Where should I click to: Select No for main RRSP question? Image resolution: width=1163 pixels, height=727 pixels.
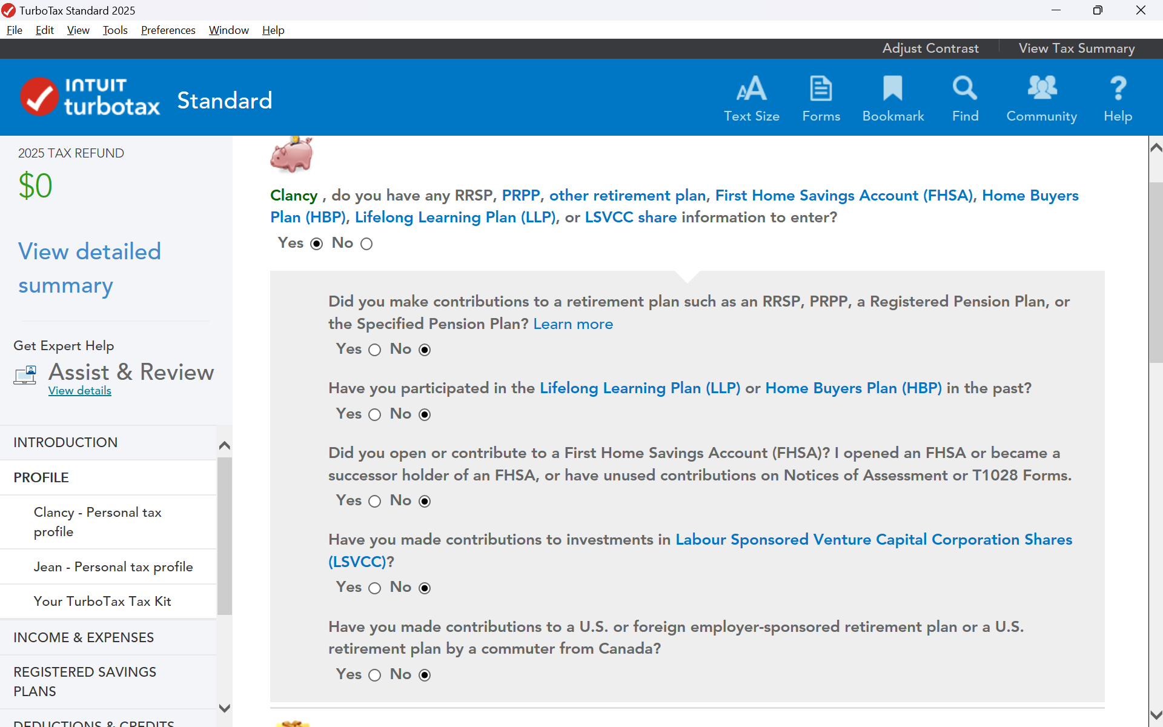(x=366, y=244)
